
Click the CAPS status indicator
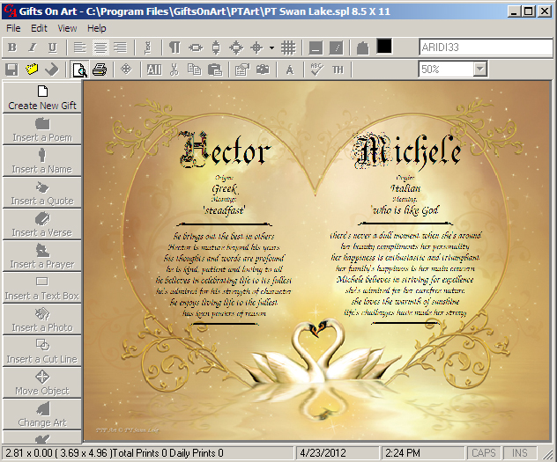click(x=484, y=453)
